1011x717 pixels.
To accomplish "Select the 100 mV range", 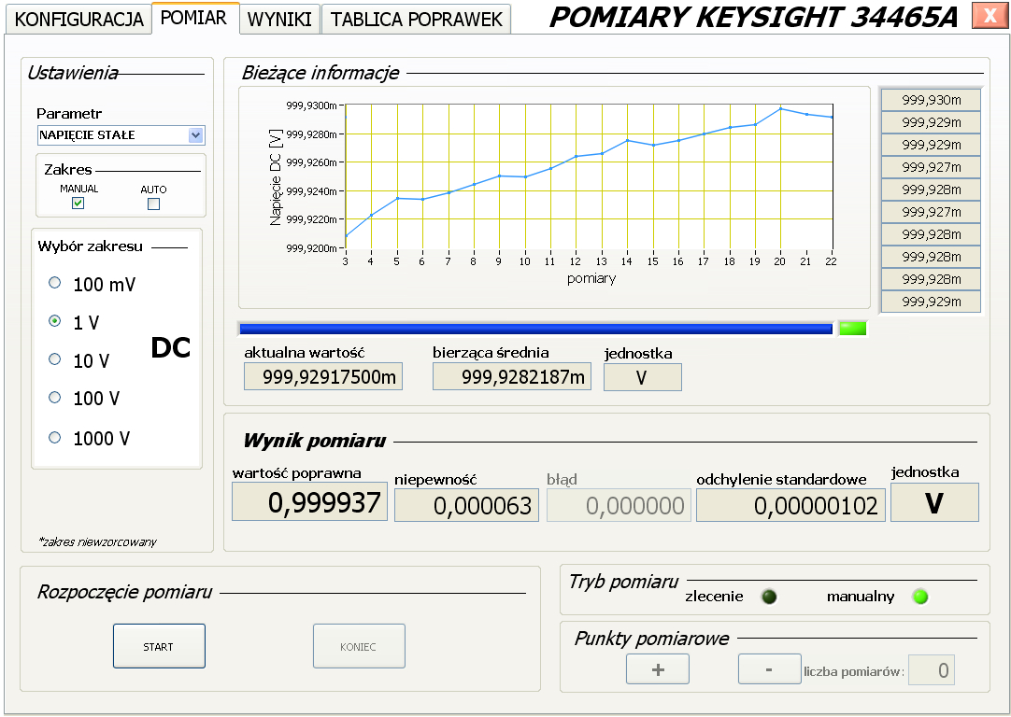I will pyautogui.click(x=55, y=283).
